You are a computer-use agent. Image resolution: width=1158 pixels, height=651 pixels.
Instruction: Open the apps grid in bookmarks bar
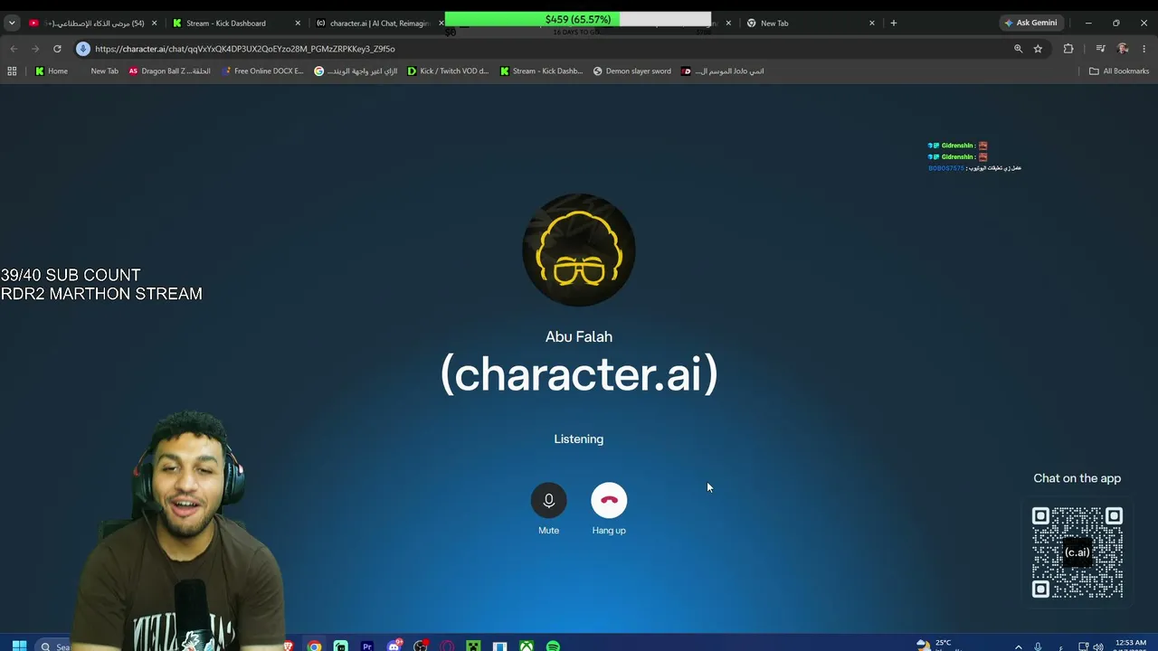pyautogui.click(x=12, y=71)
